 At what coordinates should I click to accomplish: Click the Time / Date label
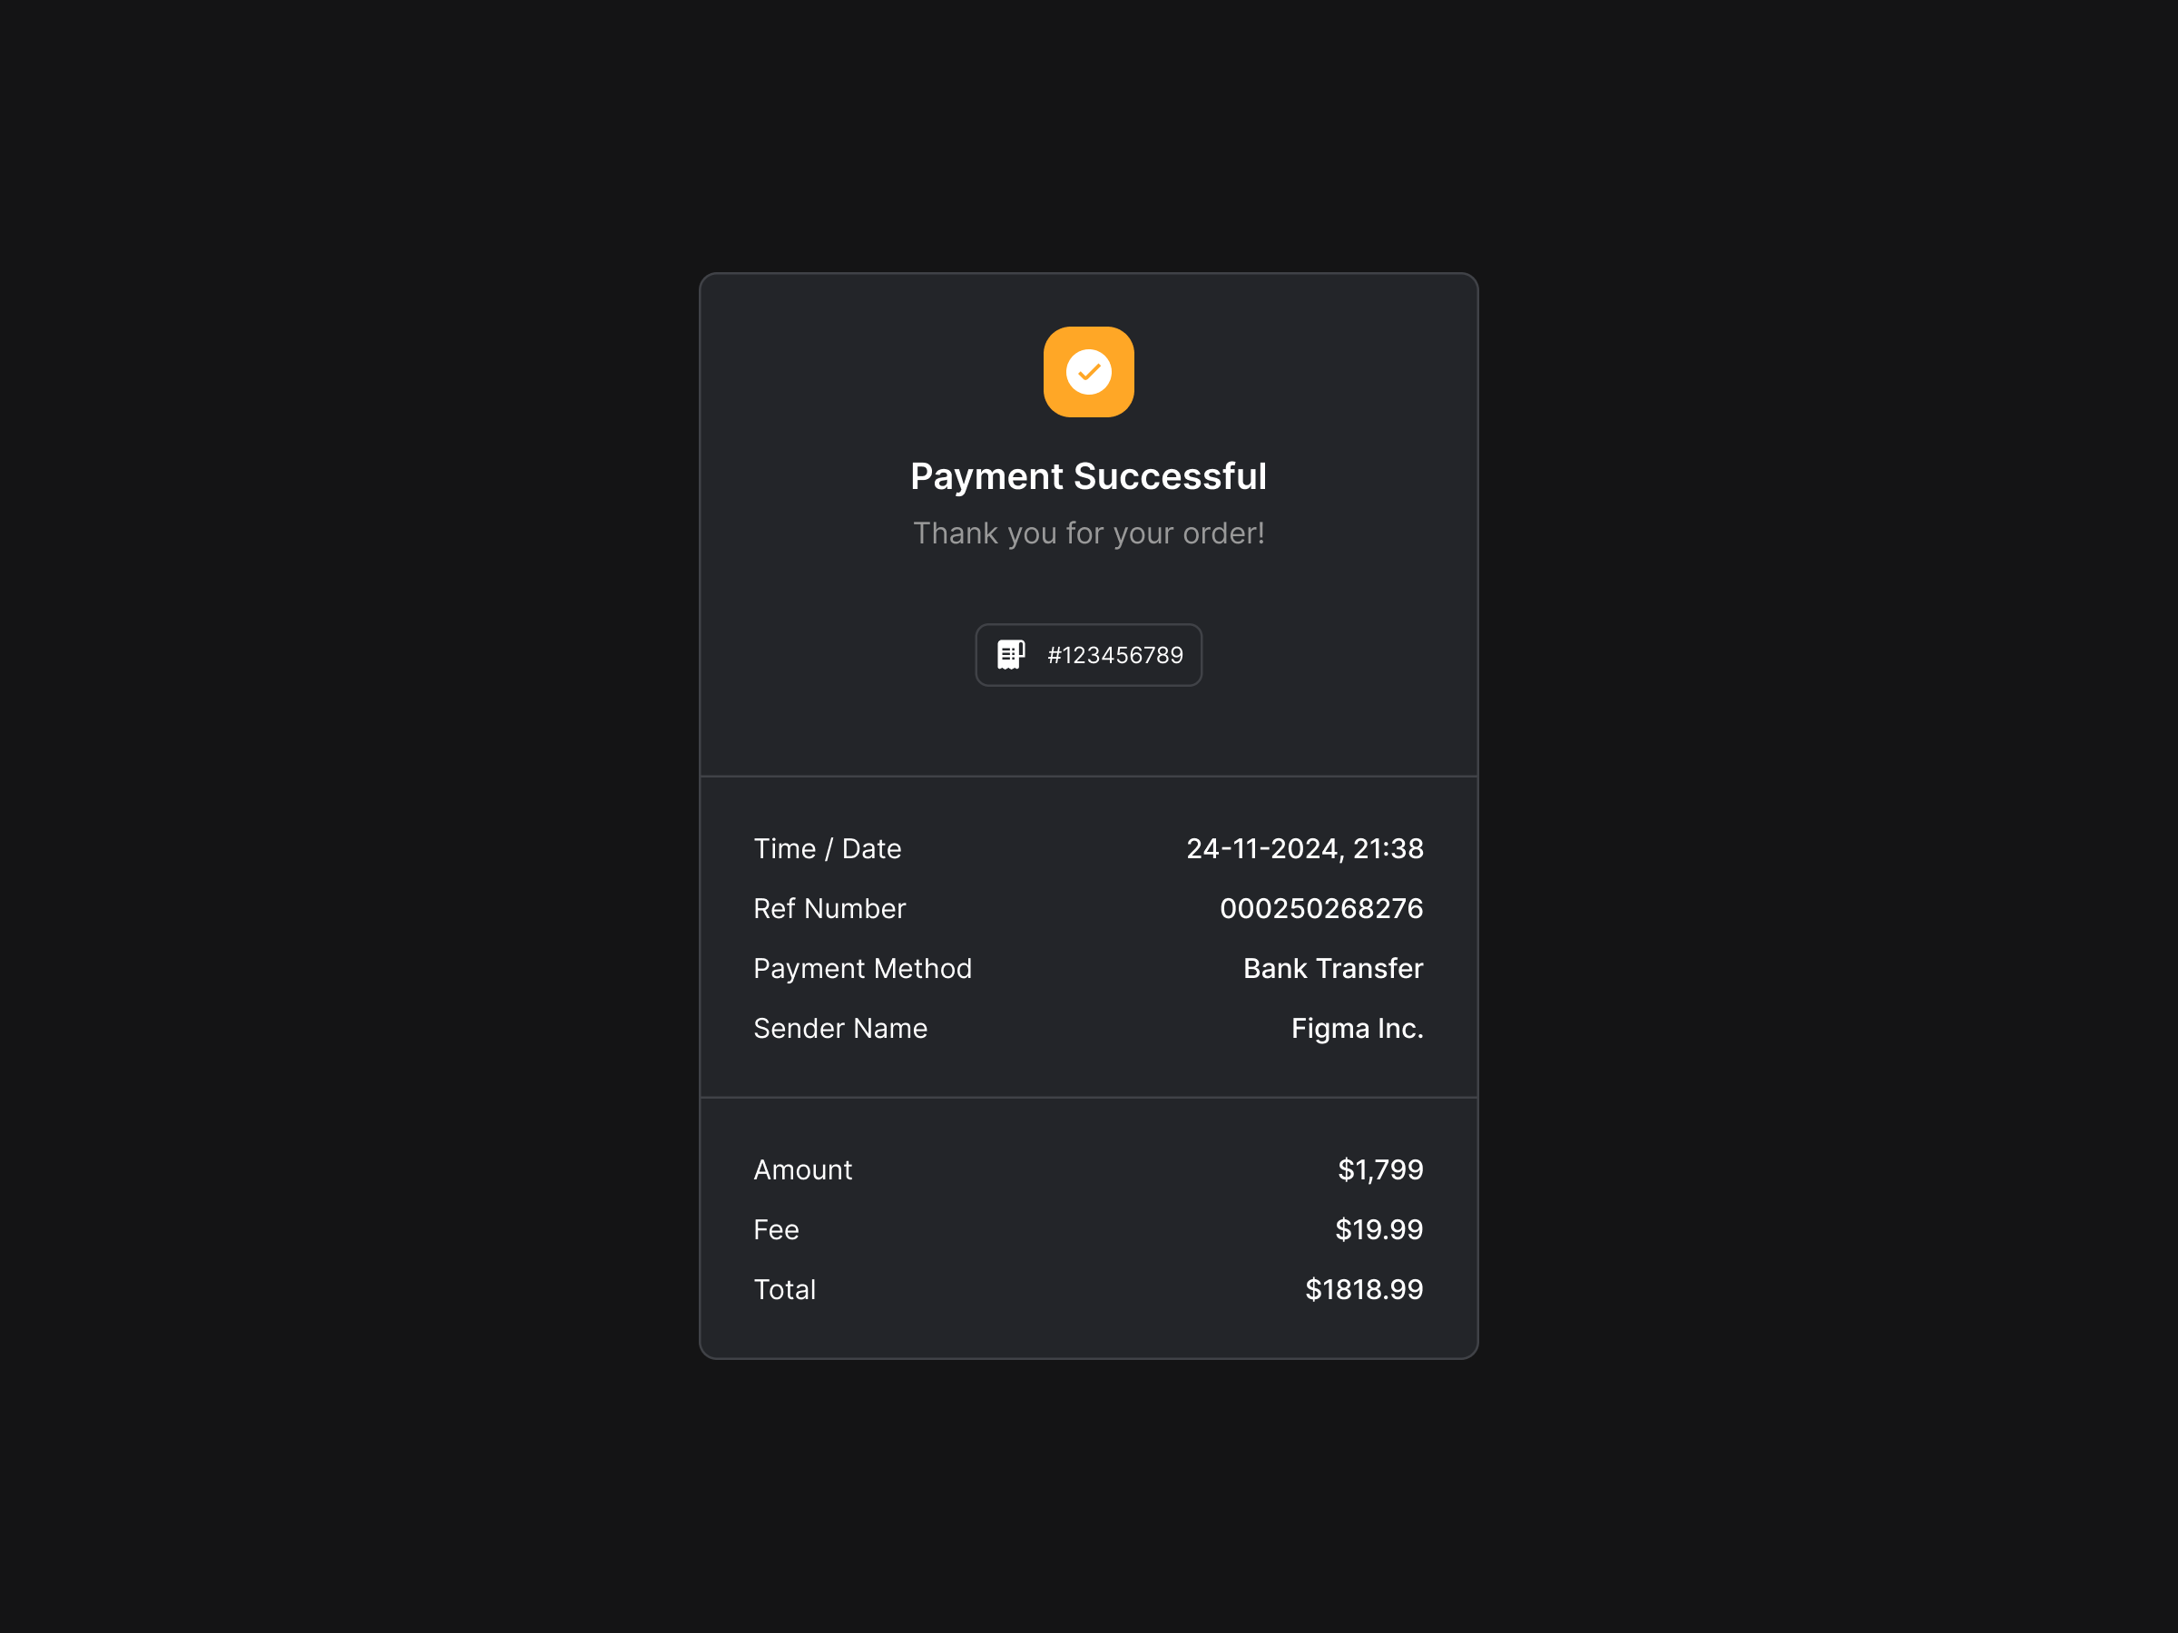(x=827, y=847)
